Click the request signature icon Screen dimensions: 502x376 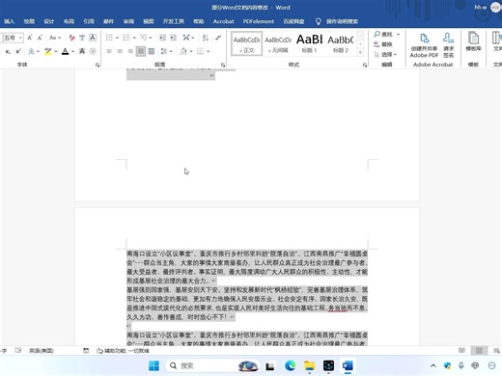(x=449, y=45)
